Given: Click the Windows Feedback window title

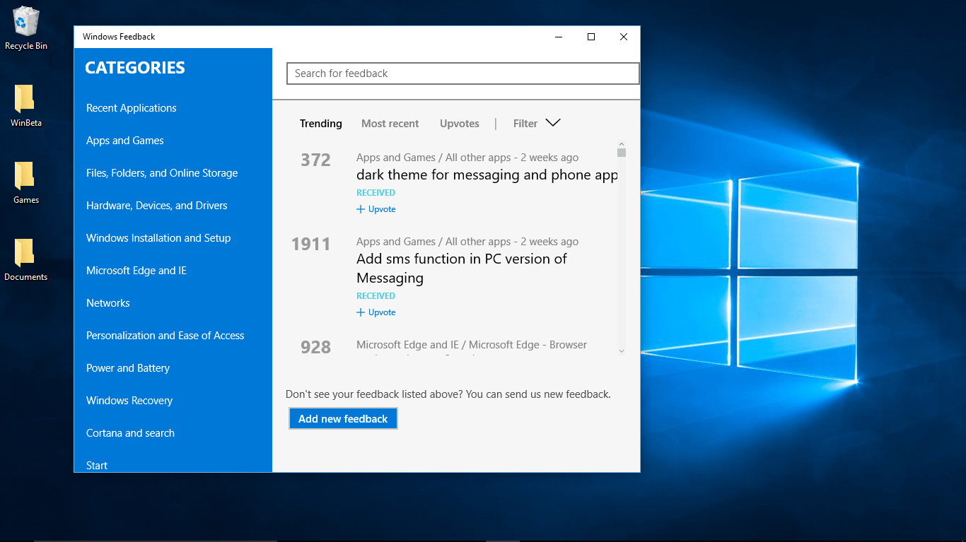Looking at the screenshot, I should (119, 37).
